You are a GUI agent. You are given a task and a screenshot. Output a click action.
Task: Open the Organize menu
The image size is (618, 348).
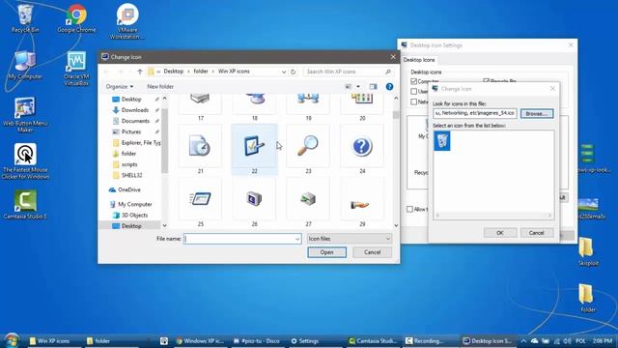(x=120, y=86)
